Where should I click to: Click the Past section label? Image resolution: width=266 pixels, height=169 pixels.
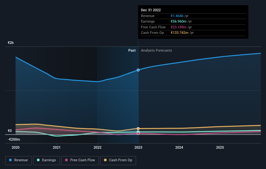[132, 50]
